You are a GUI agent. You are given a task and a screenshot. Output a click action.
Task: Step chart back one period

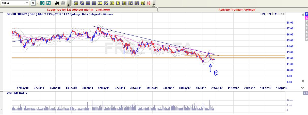click(x=269, y=14)
